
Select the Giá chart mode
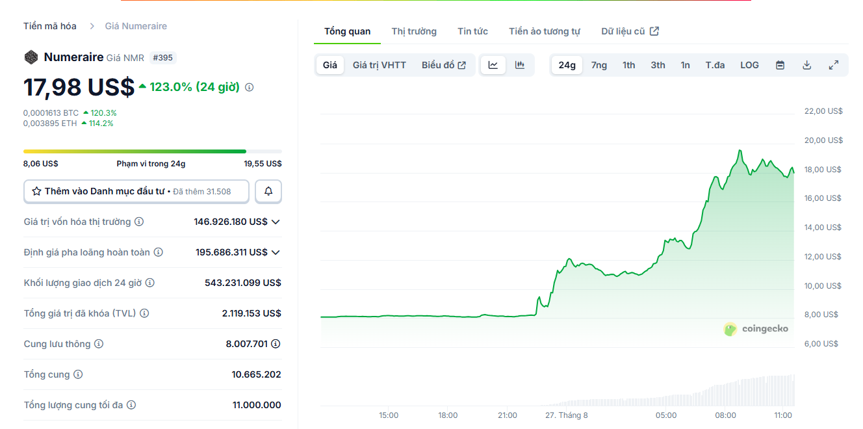[330, 65]
